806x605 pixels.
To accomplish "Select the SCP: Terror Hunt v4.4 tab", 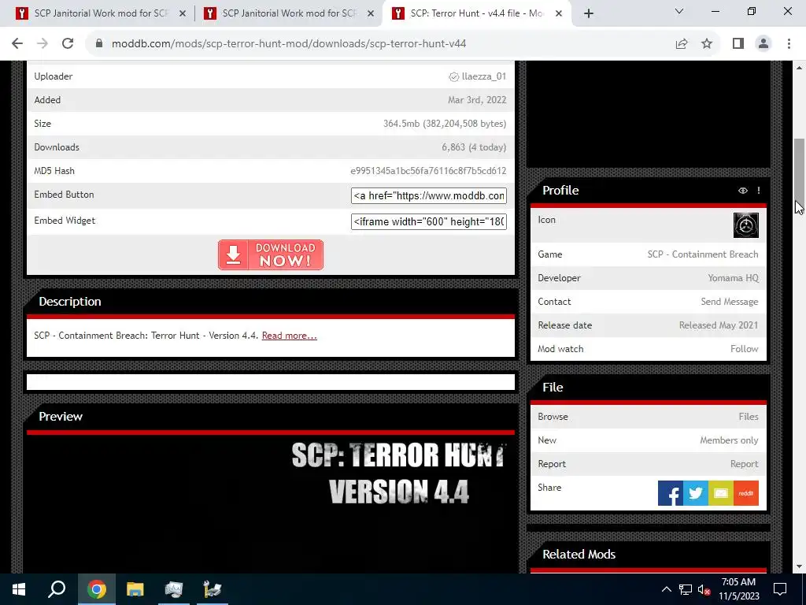I will [x=476, y=13].
